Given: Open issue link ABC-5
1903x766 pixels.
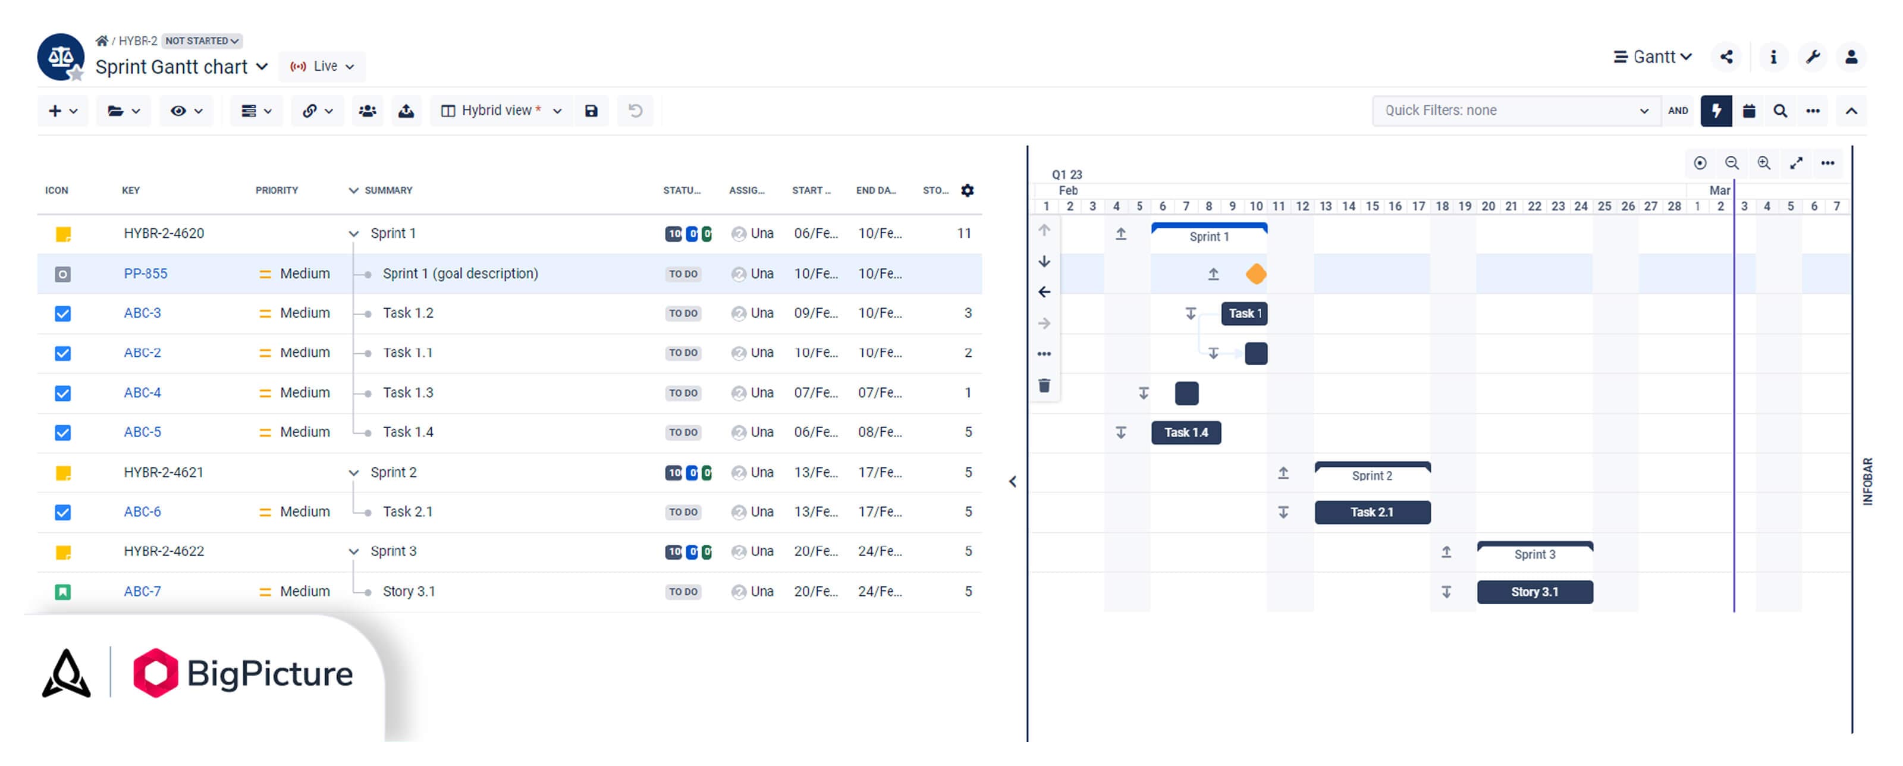Looking at the screenshot, I should point(143,432).
